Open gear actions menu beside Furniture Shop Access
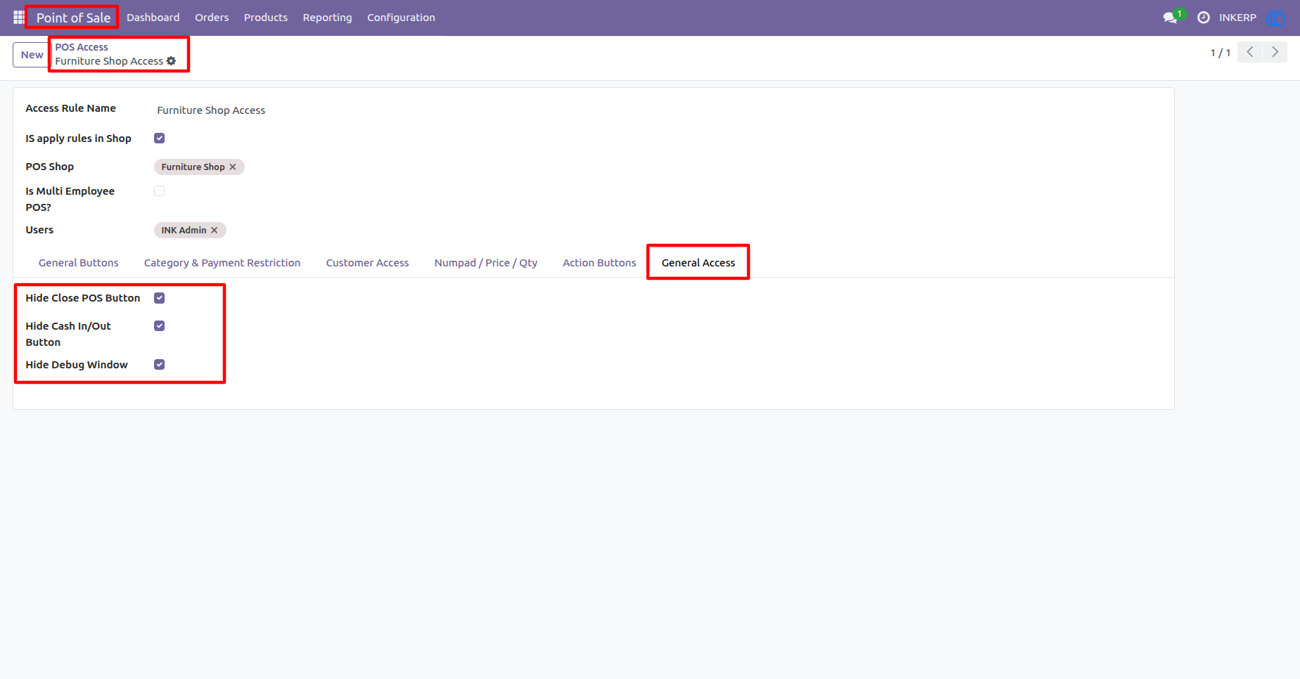The height and width of the screenshot is (679, 1300). (171, 61)
